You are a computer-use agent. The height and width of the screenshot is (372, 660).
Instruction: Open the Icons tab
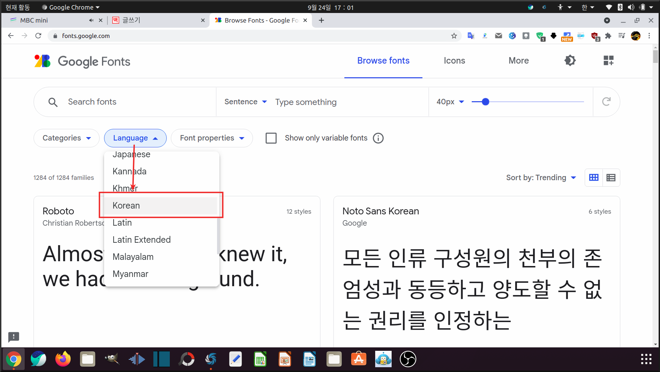[454, 61]
